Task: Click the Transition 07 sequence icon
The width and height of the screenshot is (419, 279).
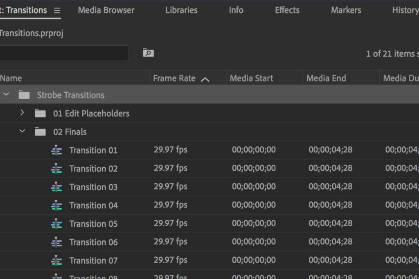Action: point(56,261)
